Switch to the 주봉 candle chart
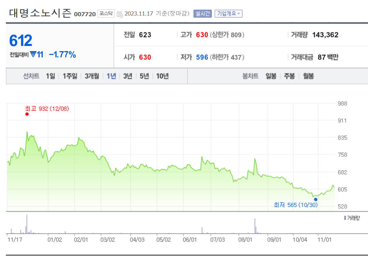 tap(289, 76)
